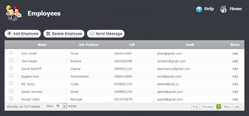Check the box for Ronald Cattle

coord(11,98)
